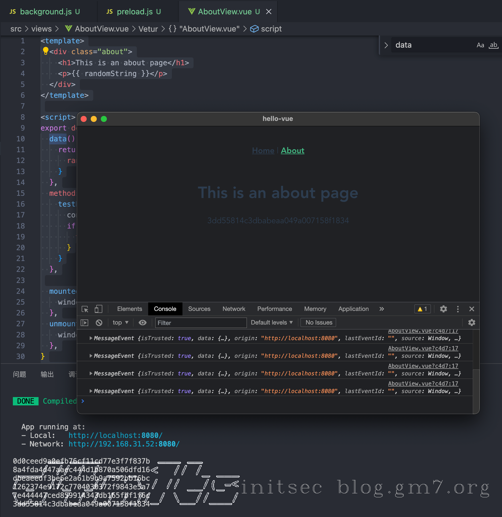This screenshot has width=502, height=517.
Task: Switch to the Network tab
Action: (234, 309)
